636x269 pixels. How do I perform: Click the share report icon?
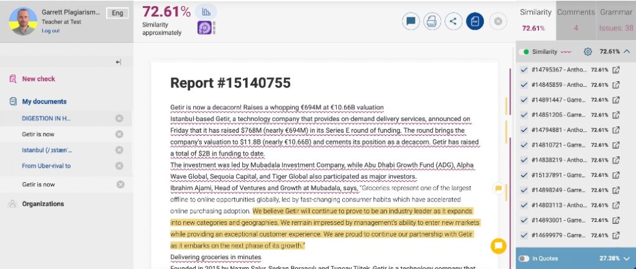click(453, 22)
